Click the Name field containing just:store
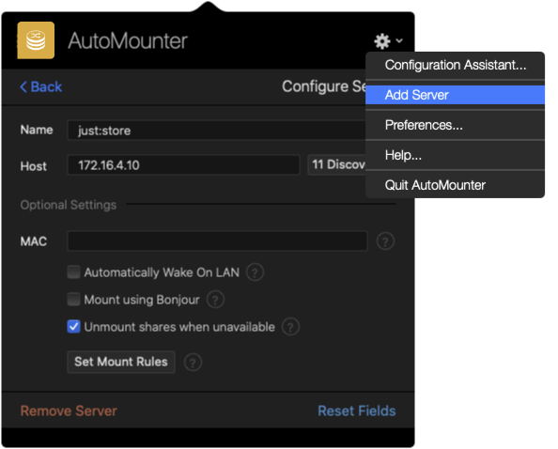The image size is (558, 449). point(217,131)
